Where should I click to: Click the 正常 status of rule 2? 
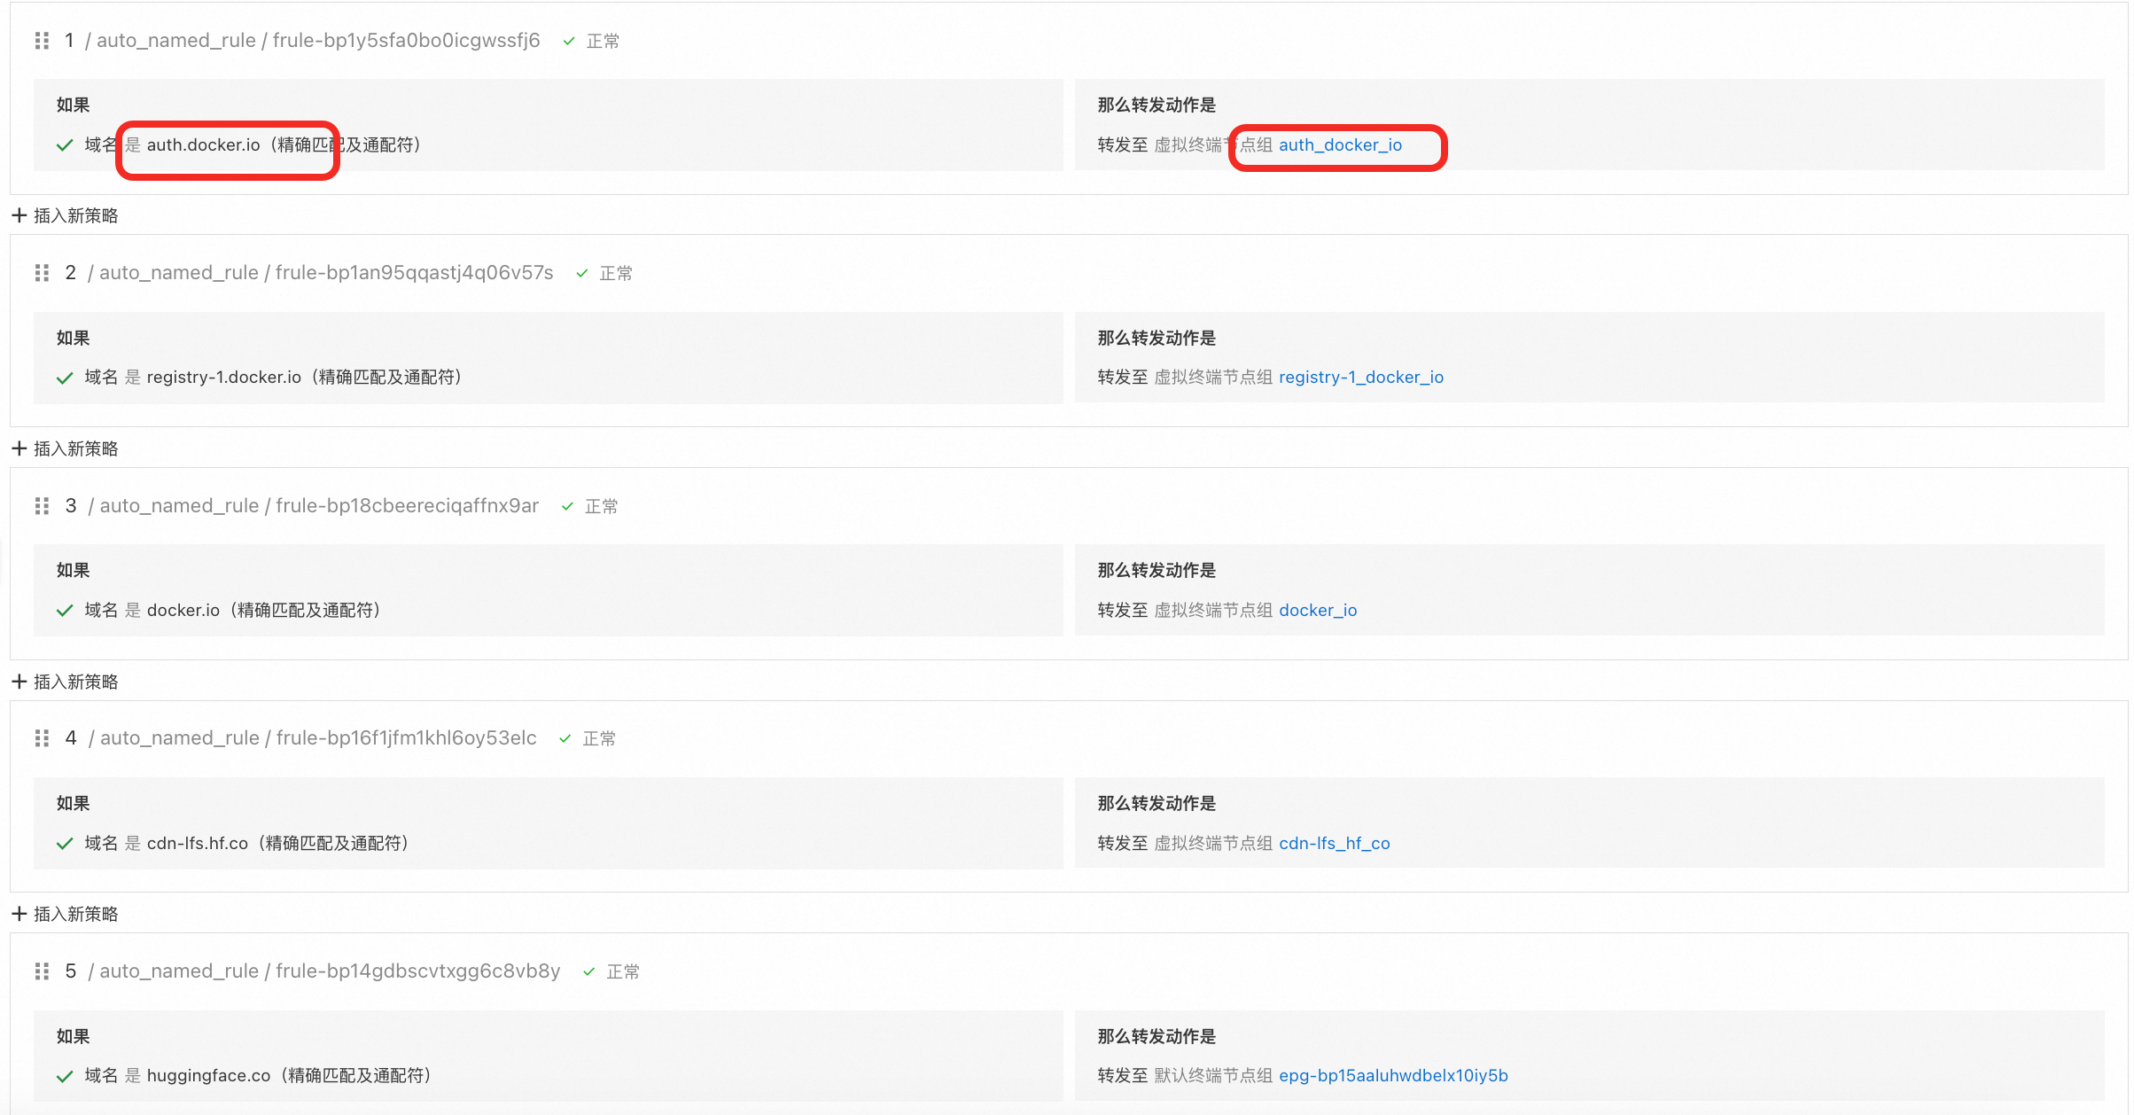click(616, 274)
